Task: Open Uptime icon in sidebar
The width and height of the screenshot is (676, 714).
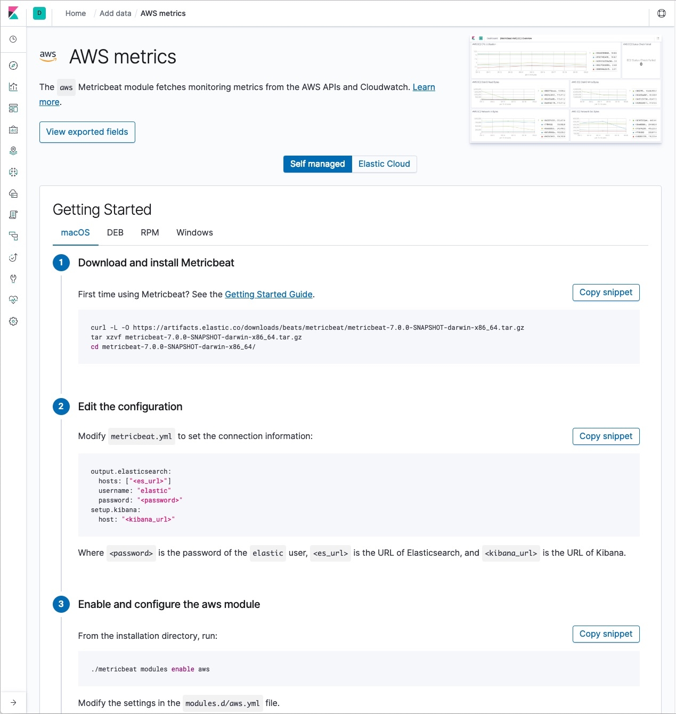Action: tap(13, 257)
